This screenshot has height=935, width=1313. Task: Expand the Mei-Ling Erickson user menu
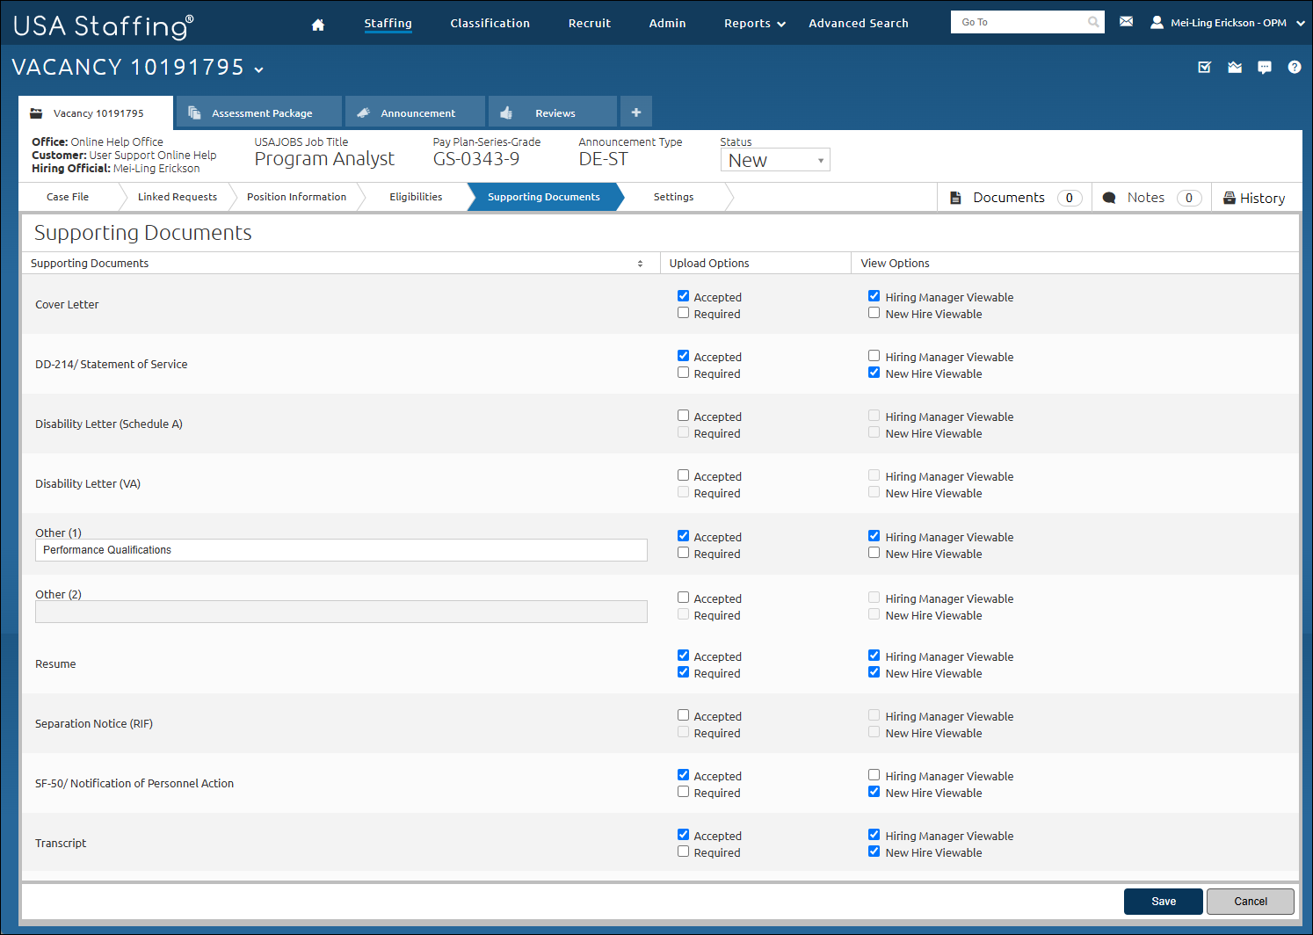[x=1301, y=24]
